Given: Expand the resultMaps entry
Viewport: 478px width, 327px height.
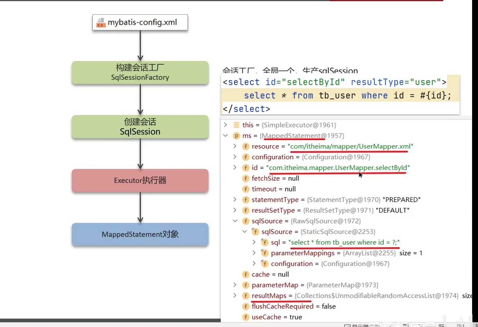Looking at the screenshot, I should (235, 296).
